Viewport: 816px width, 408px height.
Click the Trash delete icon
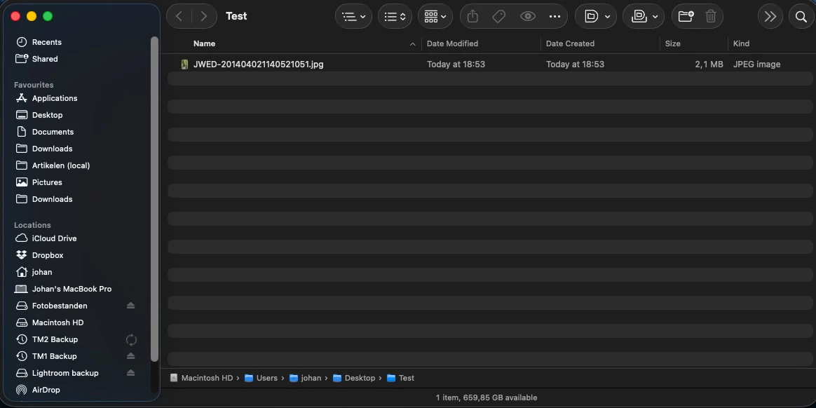click(x=711, y=16)
